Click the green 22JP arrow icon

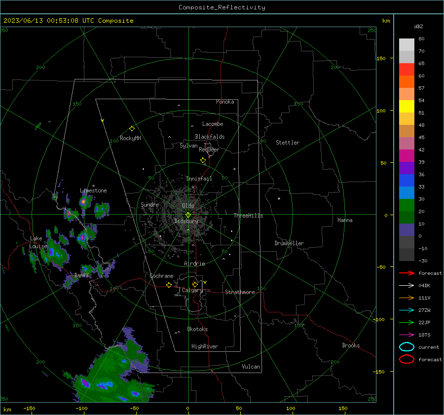click(407, 322)
